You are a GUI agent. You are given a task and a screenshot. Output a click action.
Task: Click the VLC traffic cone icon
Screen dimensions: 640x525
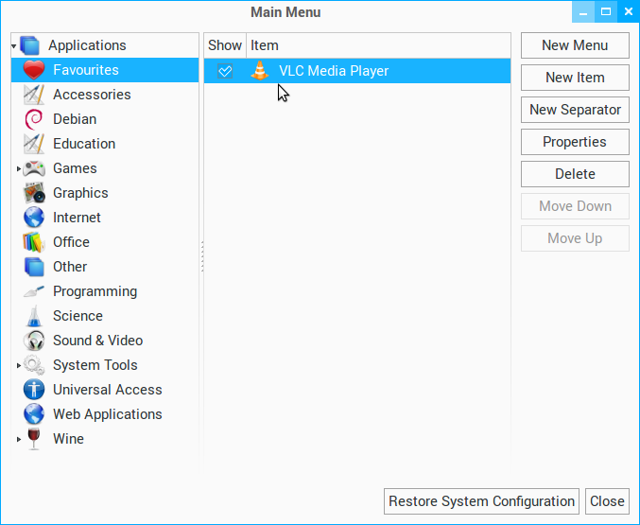(x=260, y=71)
